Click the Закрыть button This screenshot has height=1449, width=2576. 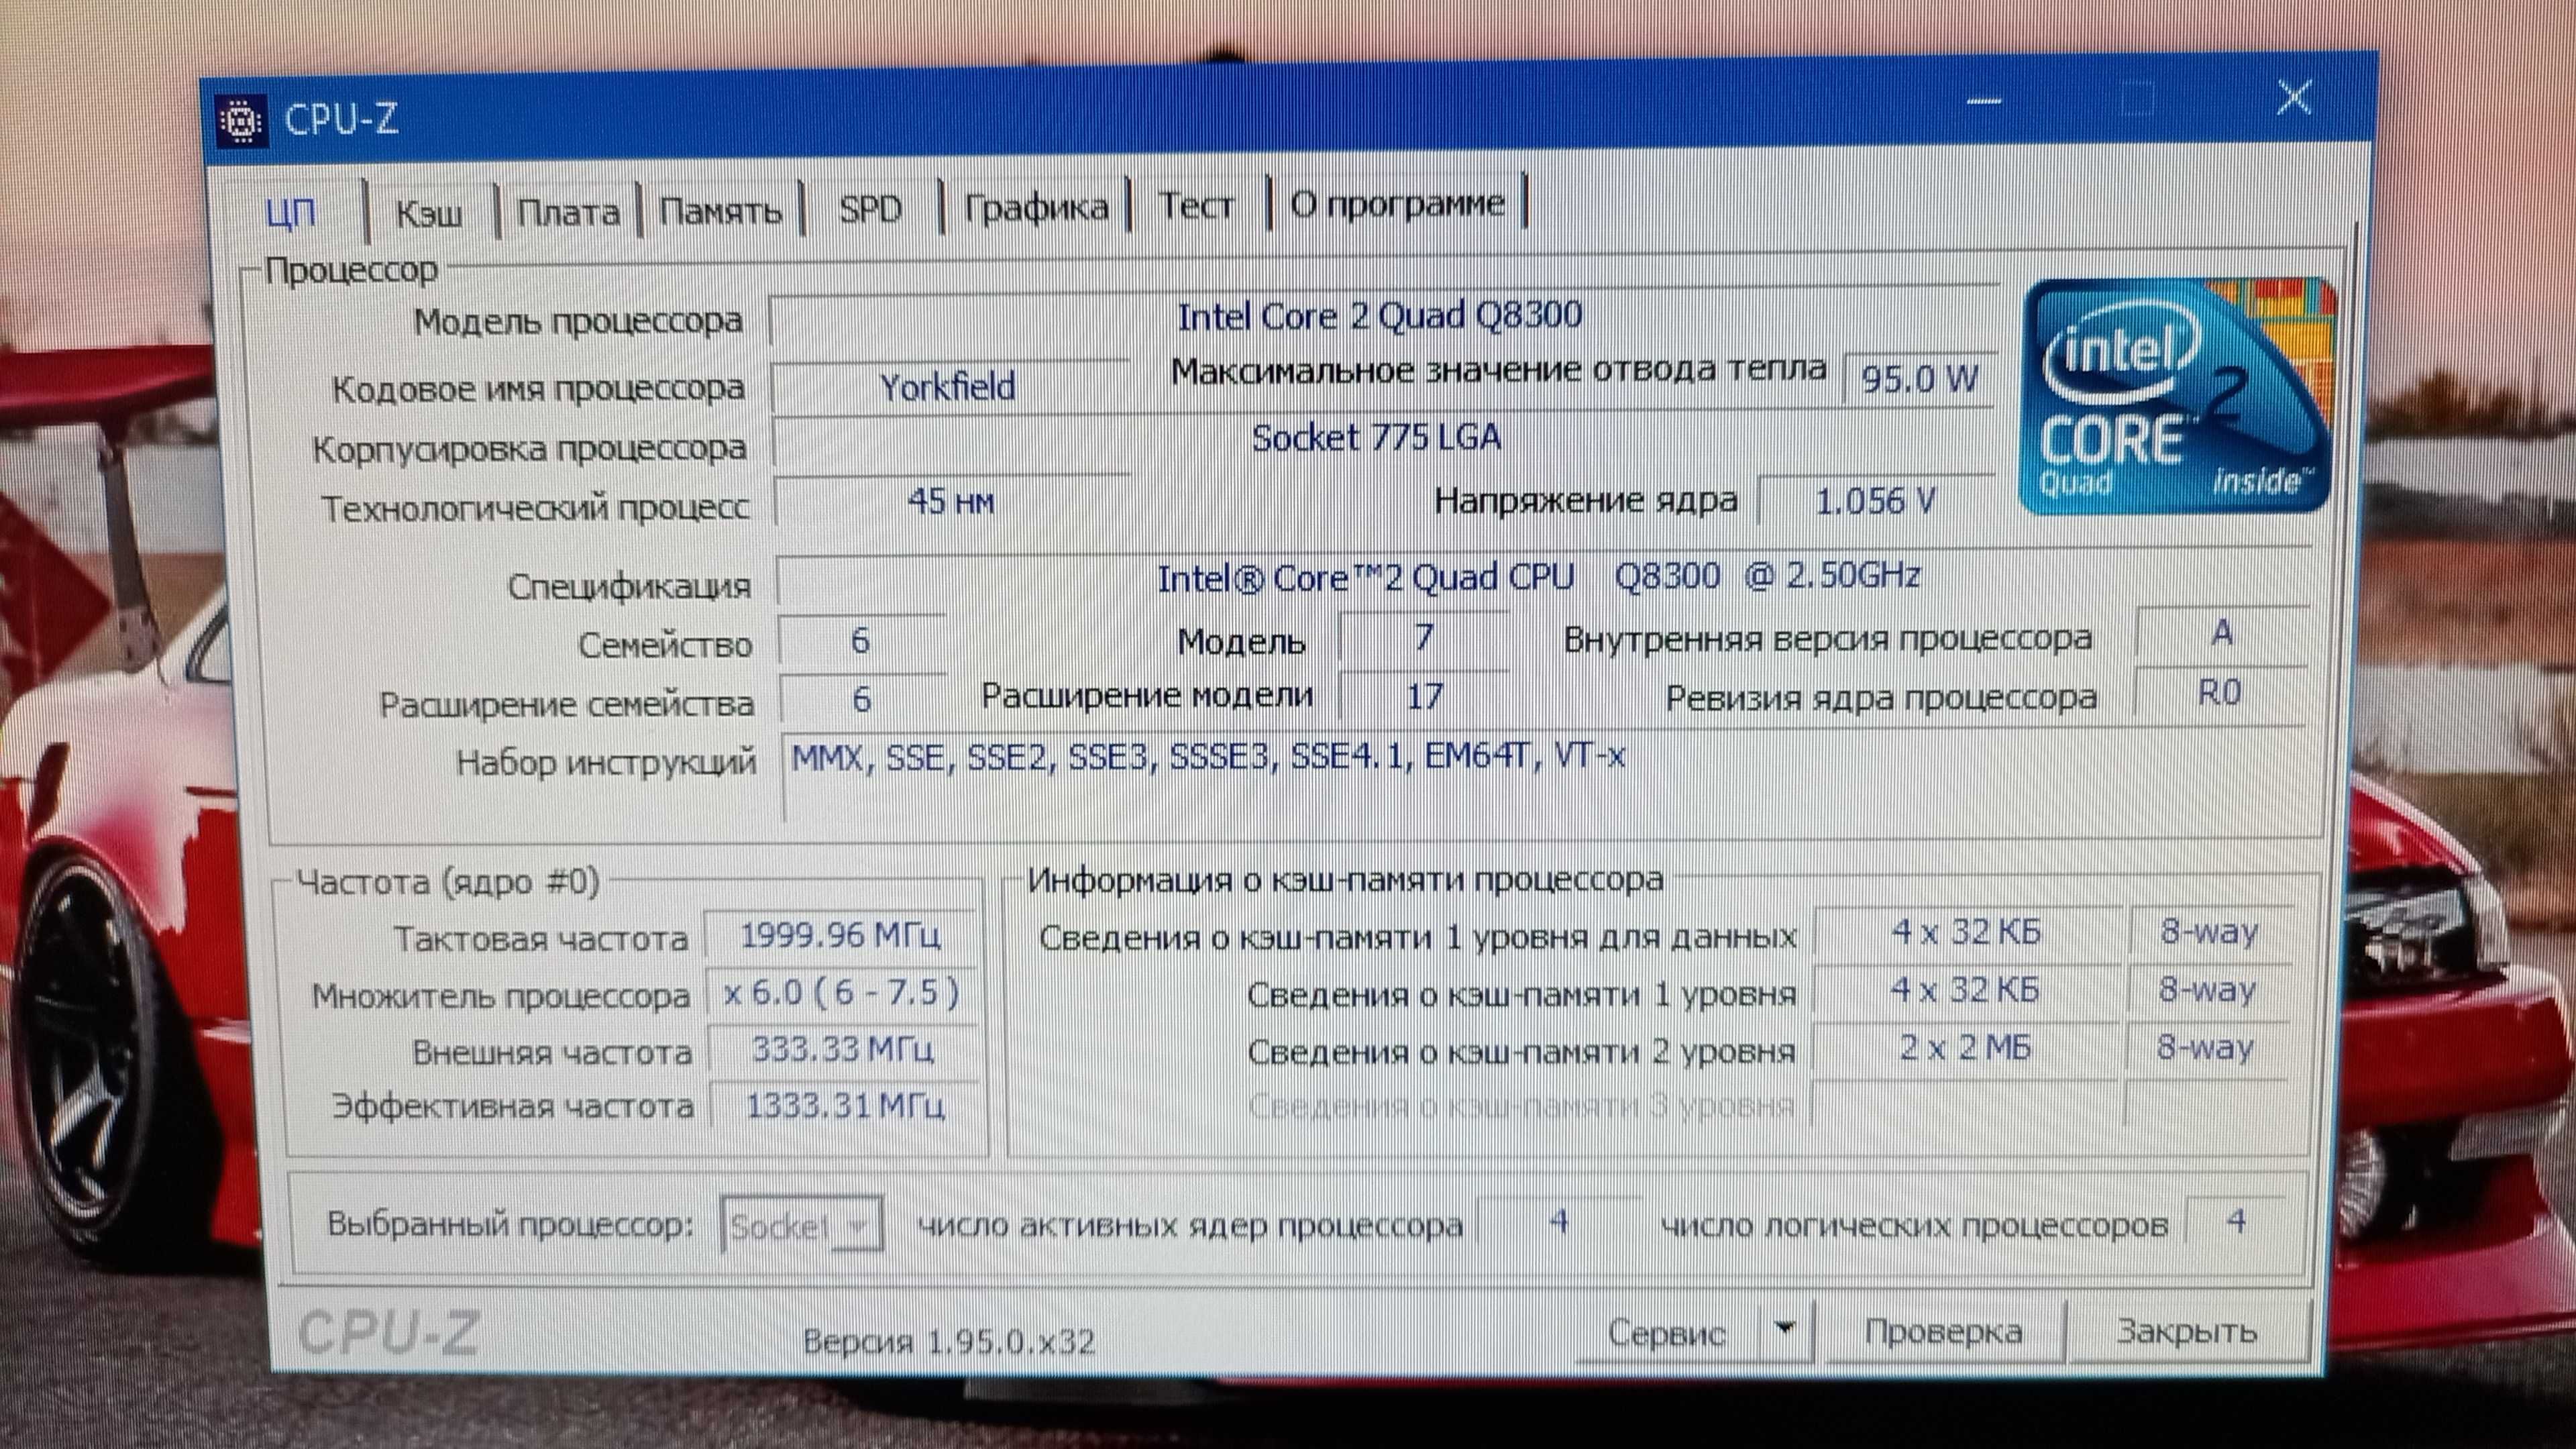coord(2187,1330)
